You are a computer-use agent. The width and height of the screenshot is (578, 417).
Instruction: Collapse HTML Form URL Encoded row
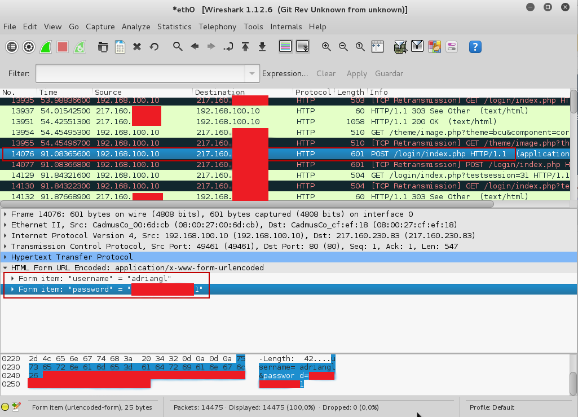click(6, 267)
